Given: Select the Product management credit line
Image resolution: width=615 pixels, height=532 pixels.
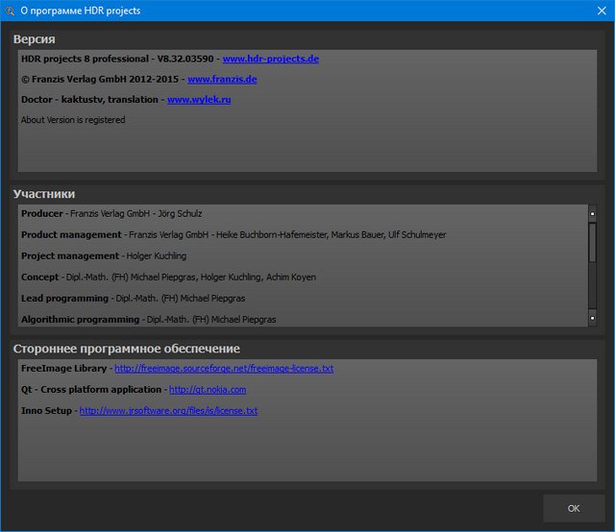Looking at the screenshot, I should [x=233, y=234].
